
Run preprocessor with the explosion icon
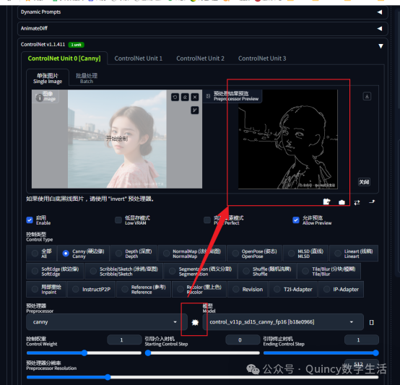(x=195, y=322)
